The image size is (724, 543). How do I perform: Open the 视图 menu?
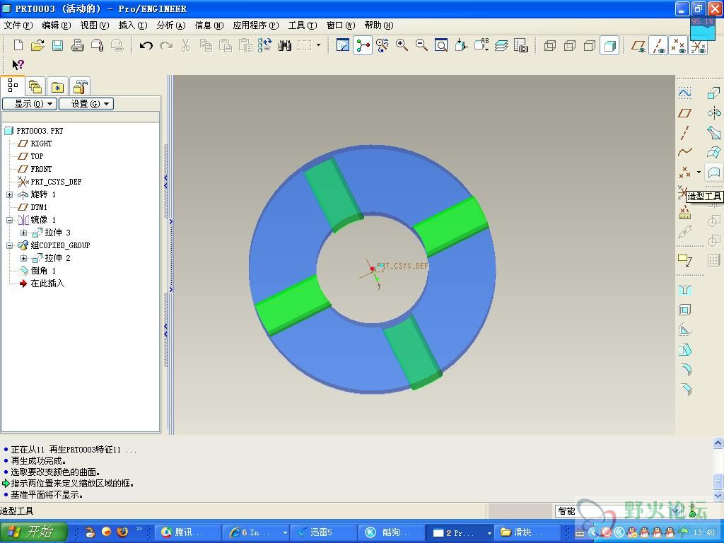click(x=95, y=25)
